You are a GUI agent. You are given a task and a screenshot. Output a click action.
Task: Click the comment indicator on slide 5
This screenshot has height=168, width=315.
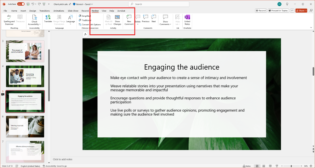pyautogui.click(x=3, y=94)
